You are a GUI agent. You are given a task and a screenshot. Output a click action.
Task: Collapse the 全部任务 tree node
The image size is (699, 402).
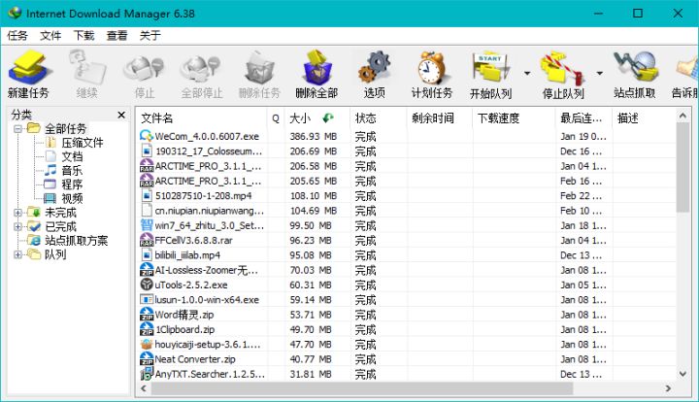click(17, 129)
